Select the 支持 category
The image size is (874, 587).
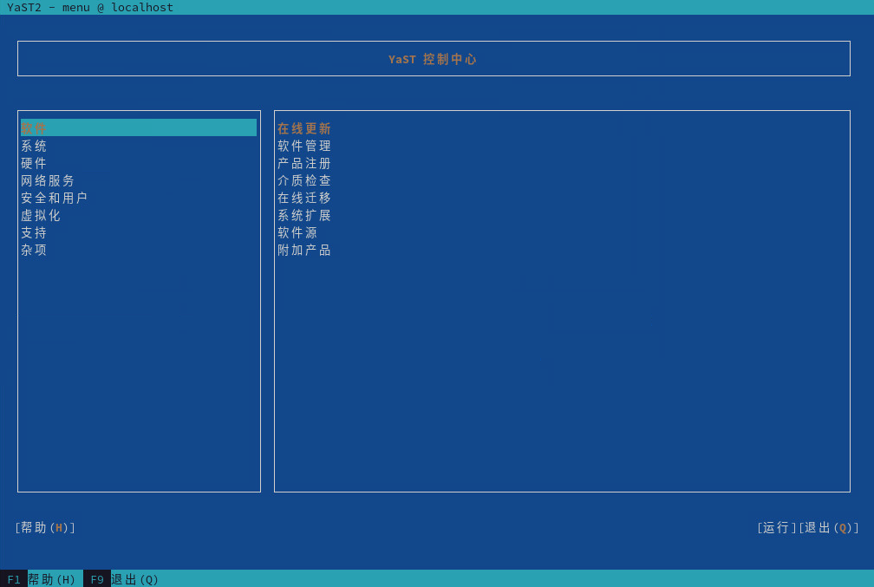click(35, 232)
